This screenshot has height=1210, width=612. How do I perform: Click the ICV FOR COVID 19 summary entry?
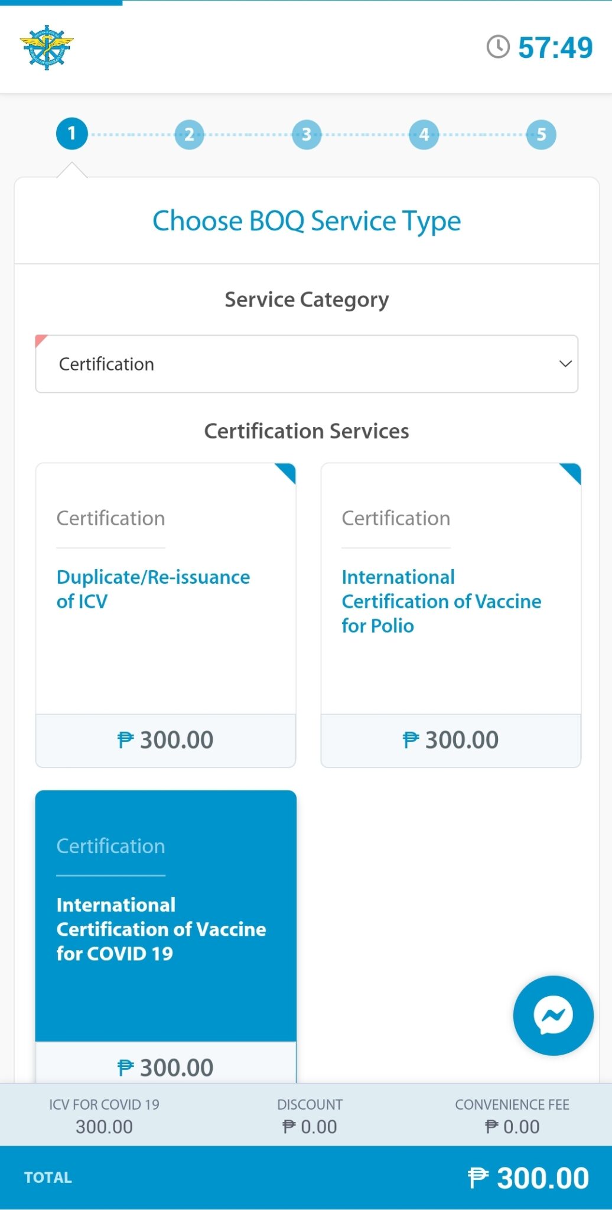104,1115
